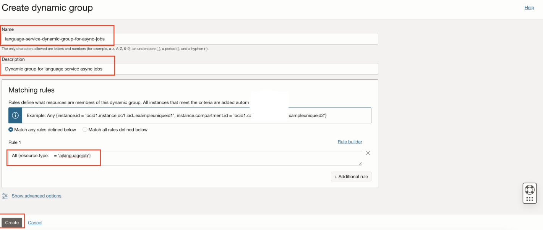Click the Create dynamic group title
The image size is (543, 230).
47,8
